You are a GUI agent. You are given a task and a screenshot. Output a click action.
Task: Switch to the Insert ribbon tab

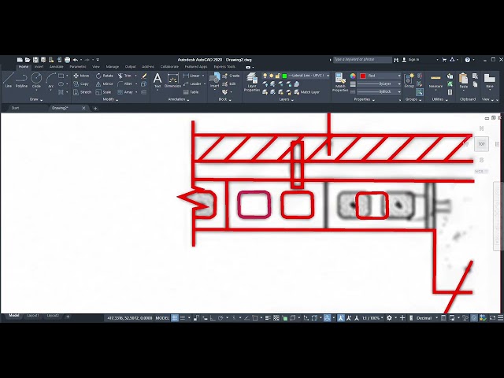(x=39, y=67)
